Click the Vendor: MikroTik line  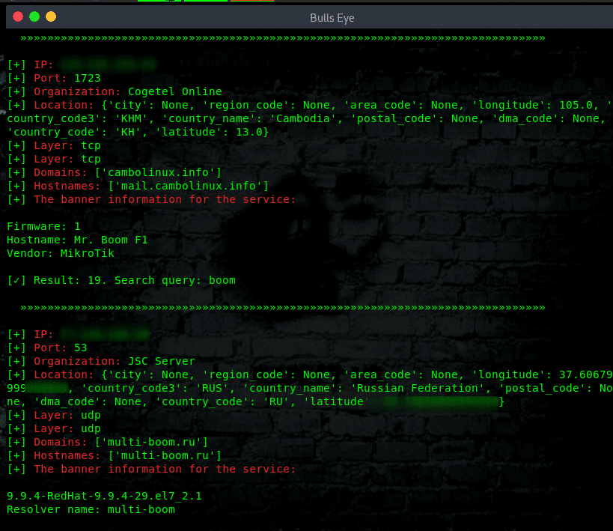[x=62, y=253]
